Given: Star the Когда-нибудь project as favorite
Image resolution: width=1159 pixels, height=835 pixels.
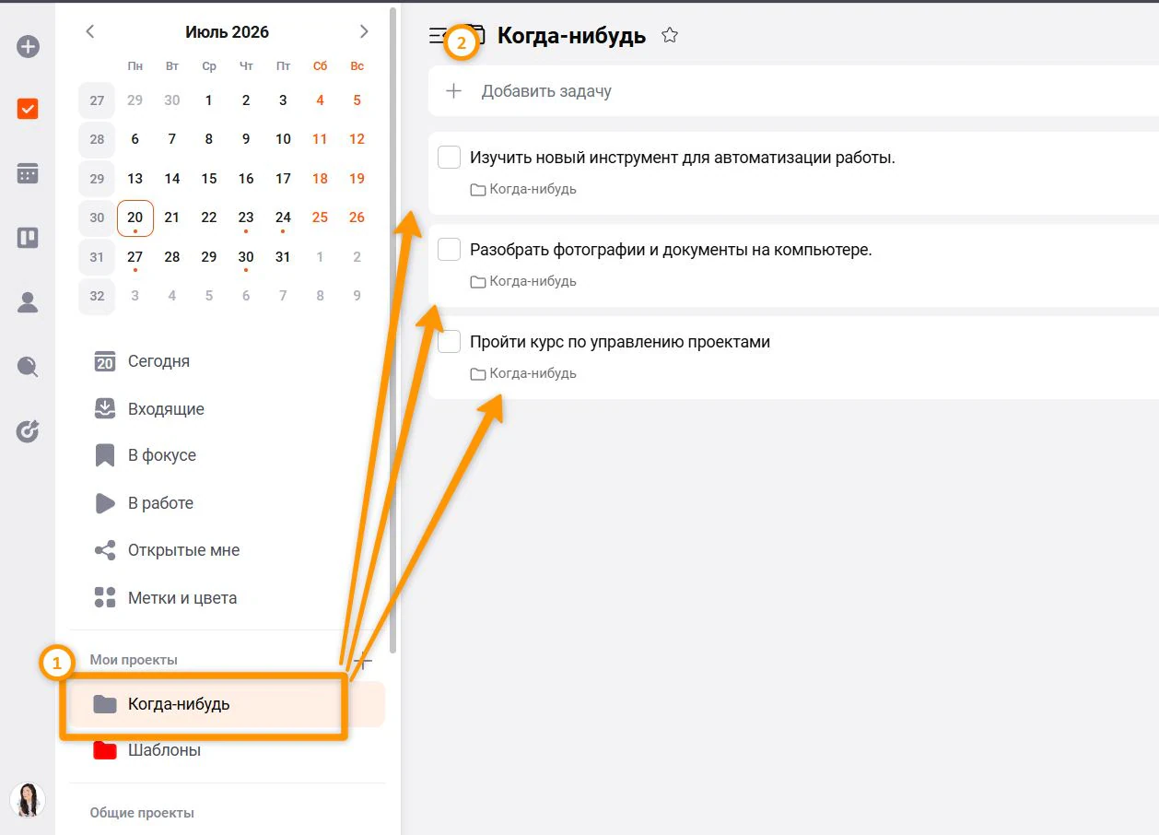Looking at the screenshot, I should click(670, 35).
